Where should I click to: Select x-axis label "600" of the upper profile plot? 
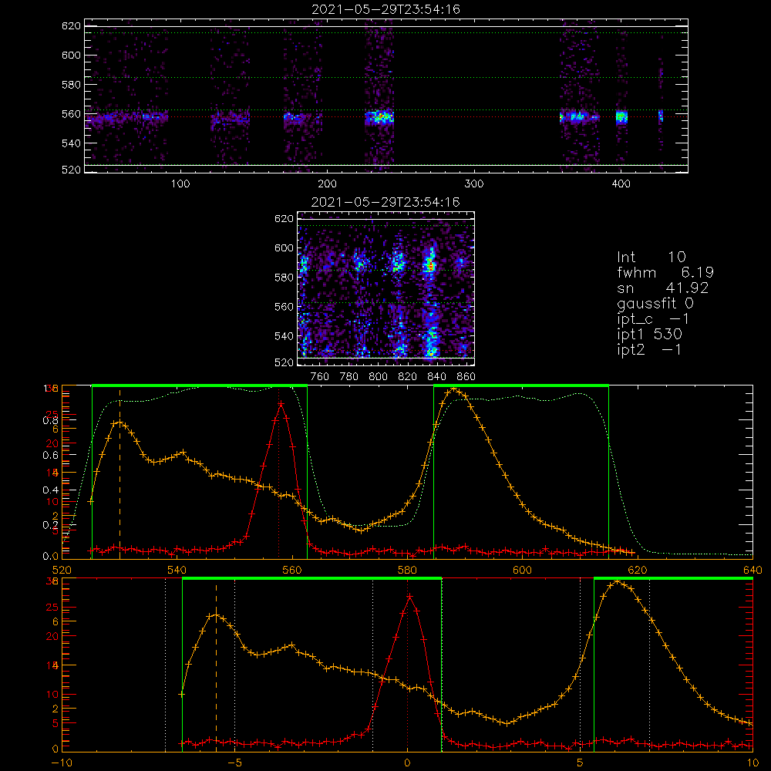tap(522, 570)
